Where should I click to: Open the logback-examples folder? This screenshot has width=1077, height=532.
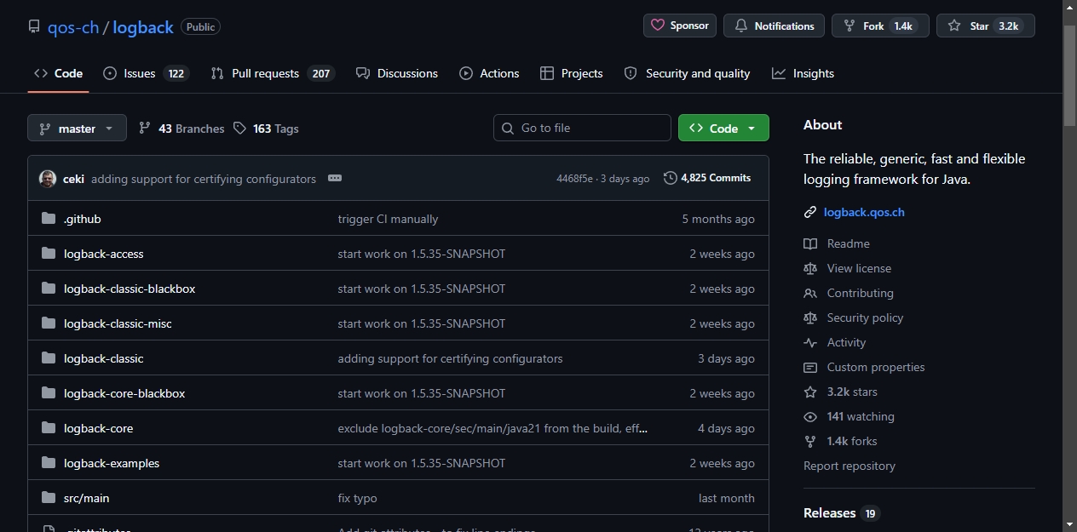point(112,463)
